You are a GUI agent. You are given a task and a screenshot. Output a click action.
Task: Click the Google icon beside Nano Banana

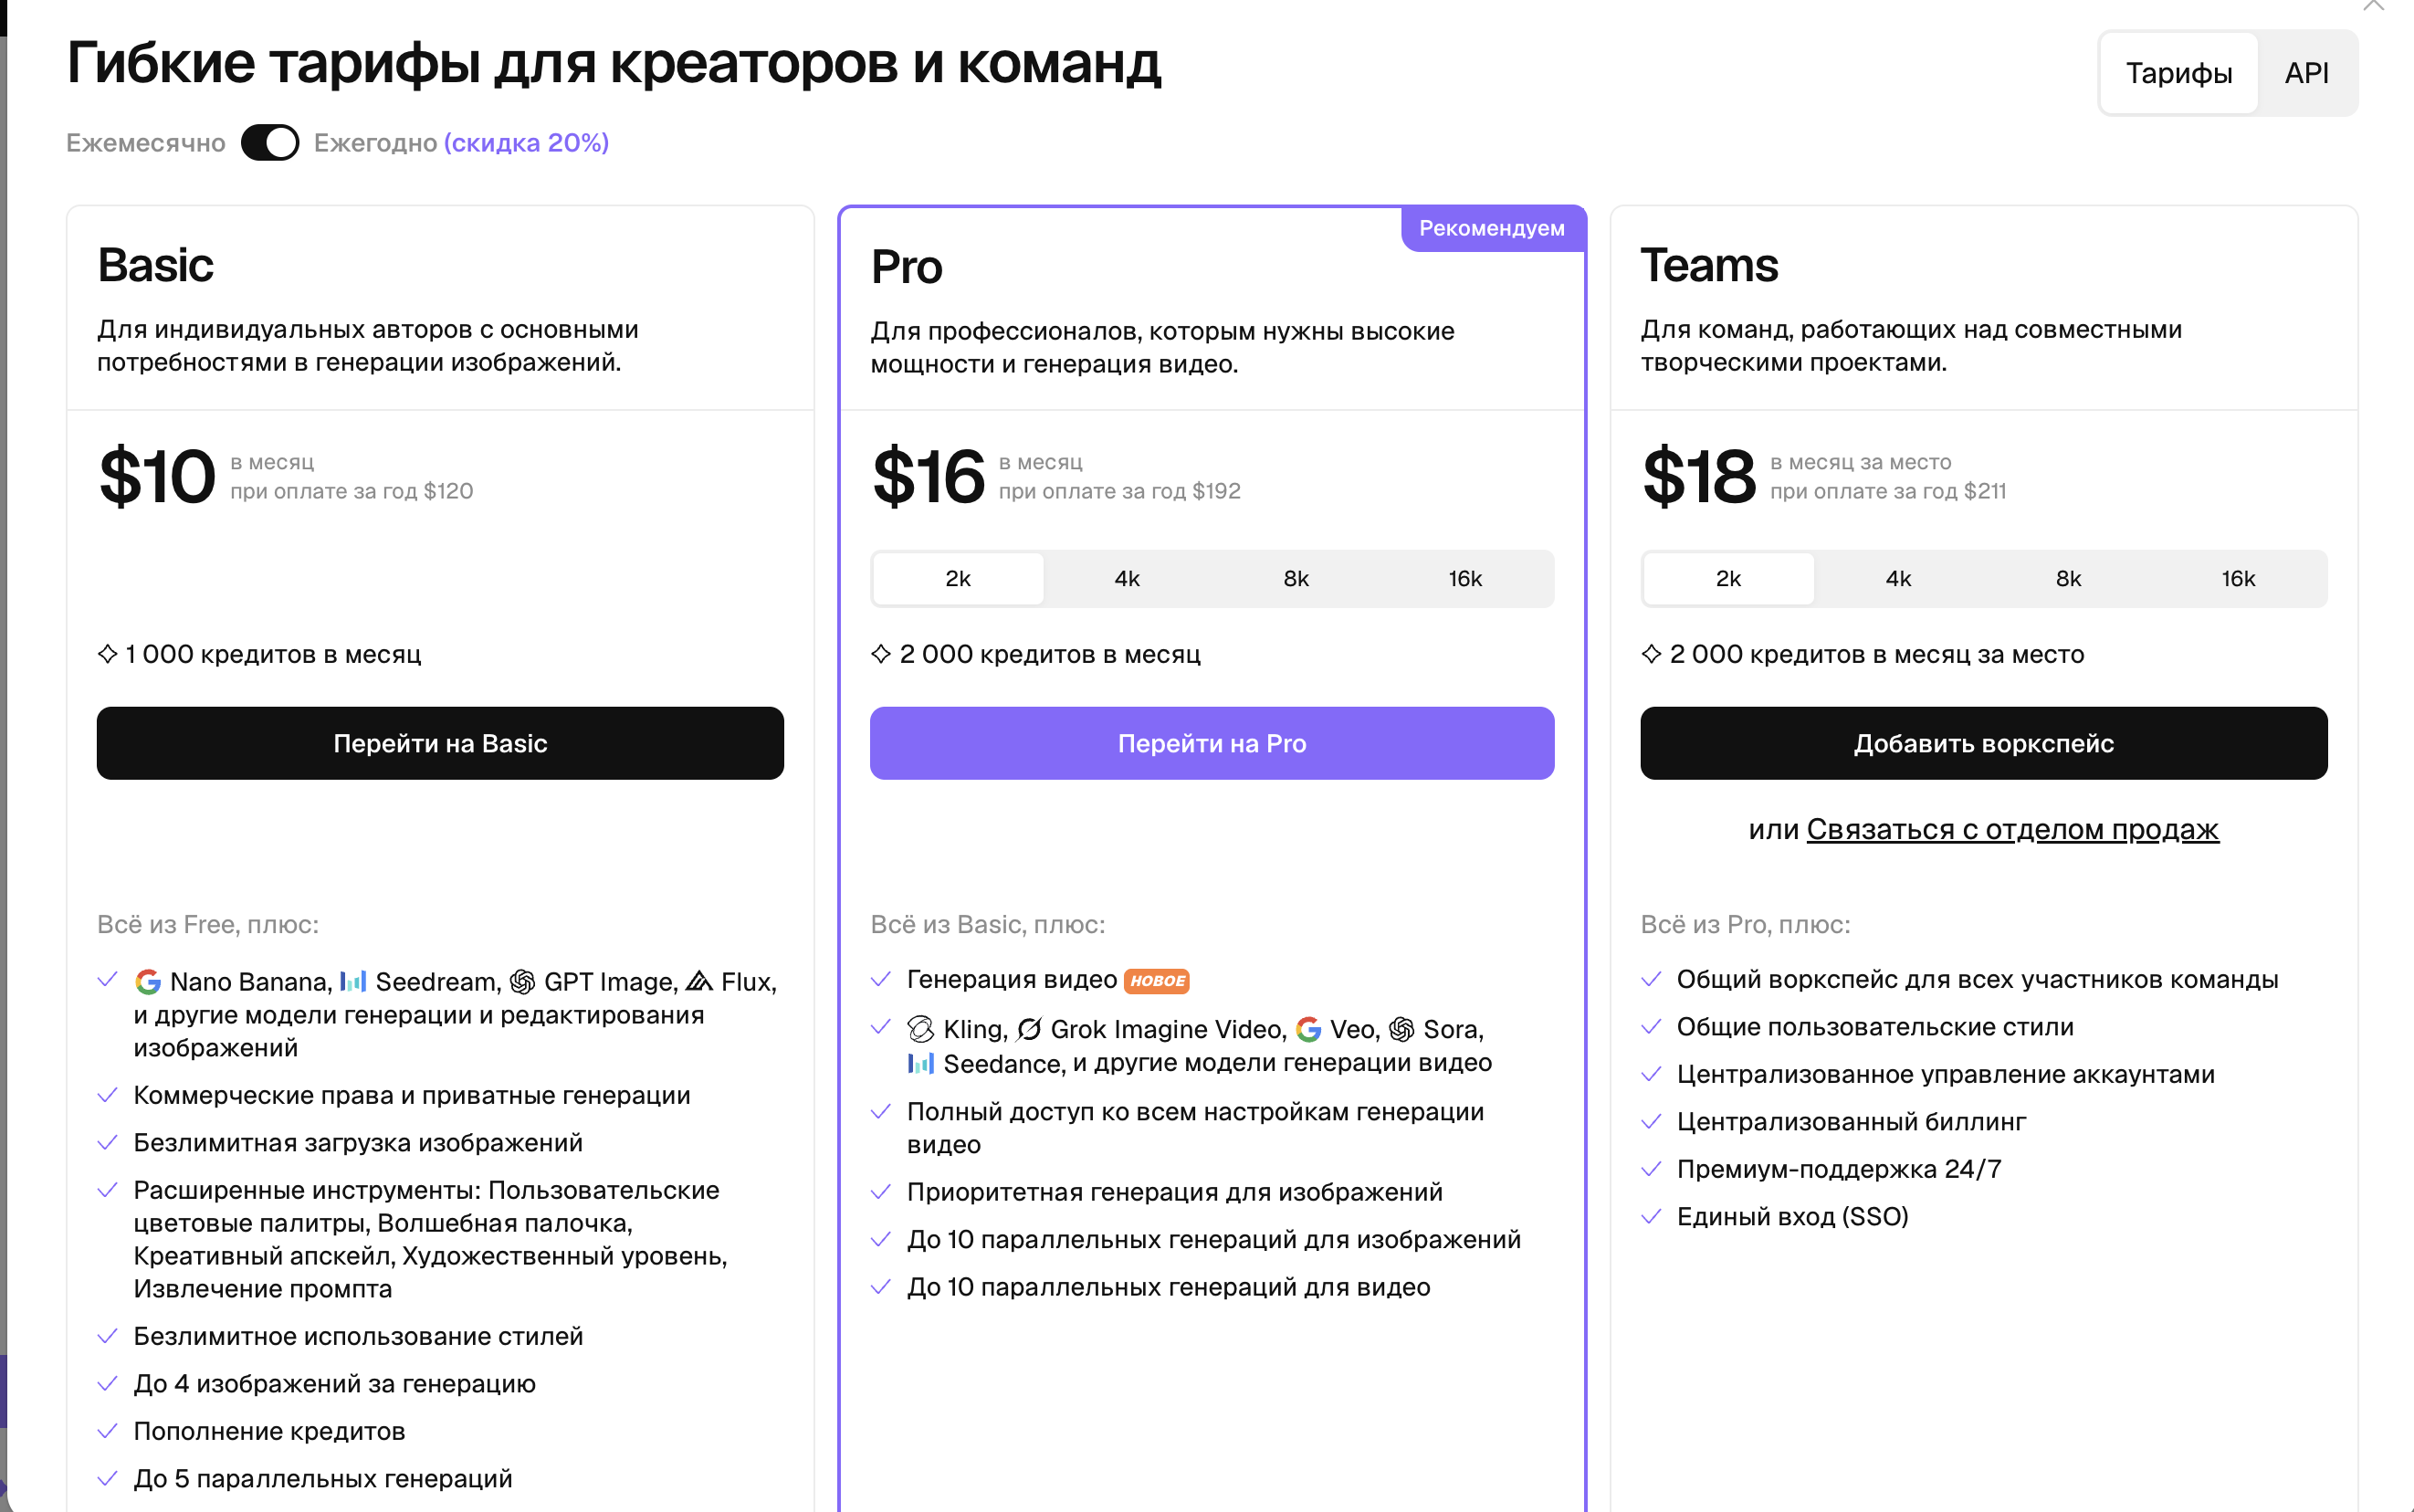148,982
